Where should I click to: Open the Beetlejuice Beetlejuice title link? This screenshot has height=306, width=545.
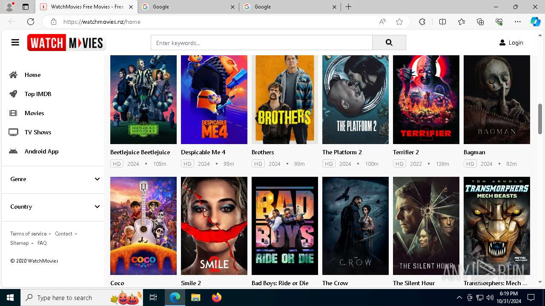(x=140, y=152)
